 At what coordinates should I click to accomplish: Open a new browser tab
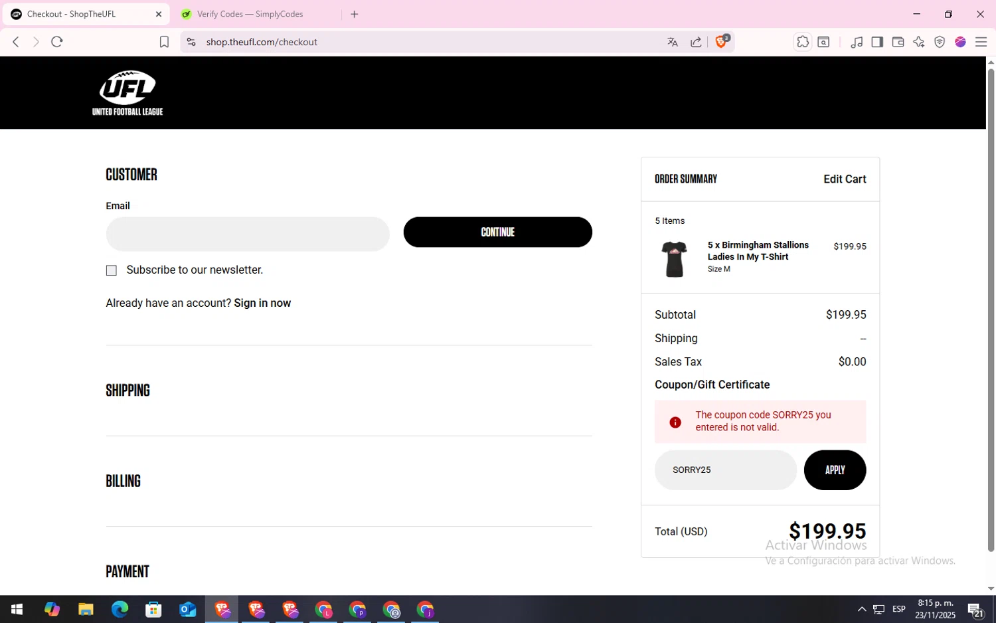[355, 14]
